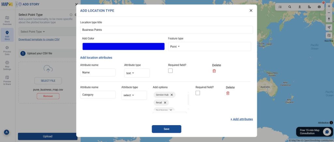Open the Feature type Point dropdown

click(209, 47)
